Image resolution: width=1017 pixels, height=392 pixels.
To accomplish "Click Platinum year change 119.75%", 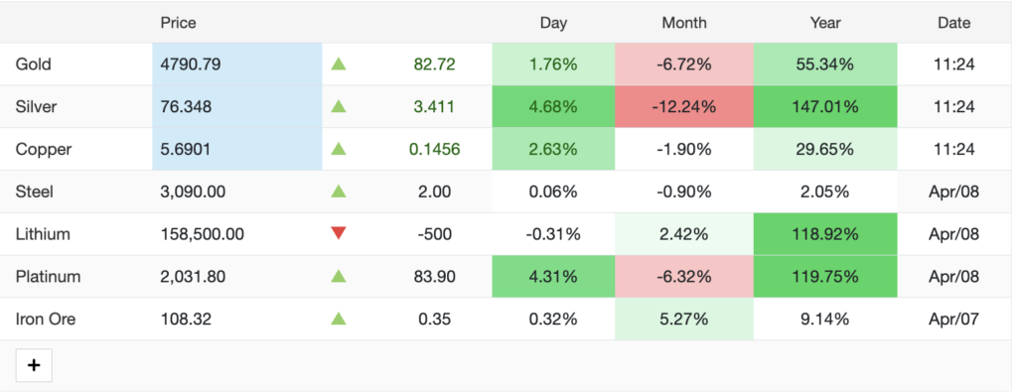I will coord(825,277).
